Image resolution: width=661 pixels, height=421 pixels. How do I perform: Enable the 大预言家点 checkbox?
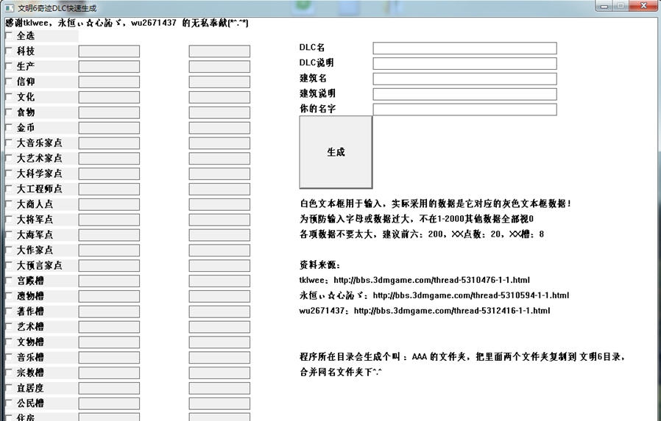pos(9,265)
